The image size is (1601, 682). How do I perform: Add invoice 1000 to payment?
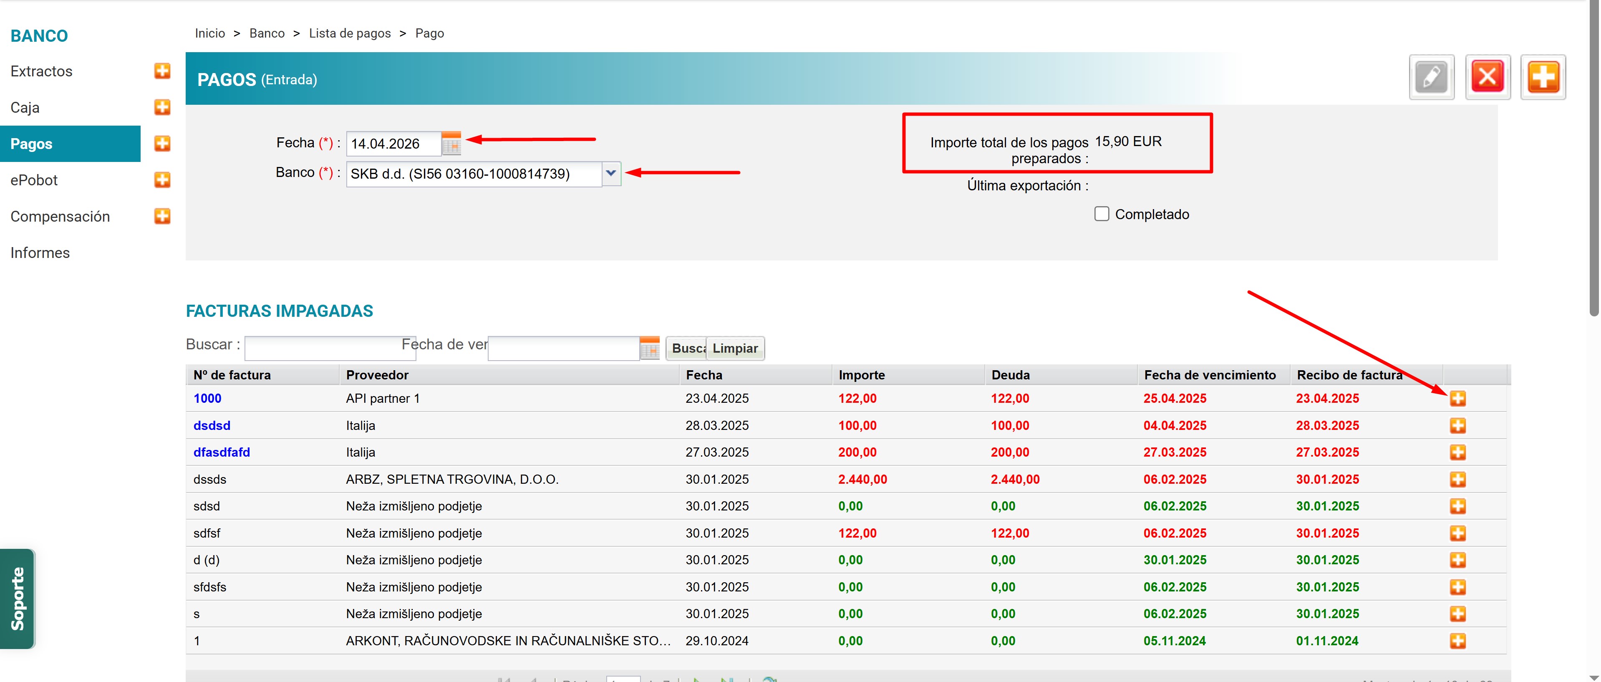[1457, 399]
